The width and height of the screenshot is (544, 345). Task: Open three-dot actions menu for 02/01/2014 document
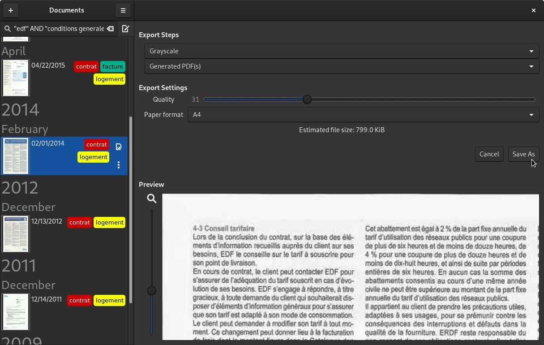pyautogui.click(x=119, y=165)
